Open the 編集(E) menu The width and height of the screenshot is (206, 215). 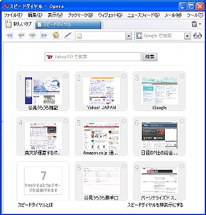[35, 15]
